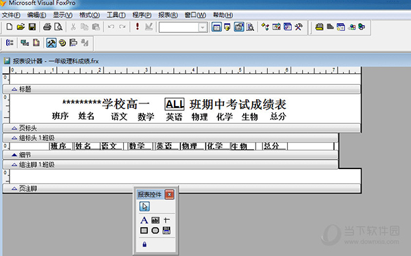Create a new file via toolbar
This screenshot has width=411, height=256.
click(10, 27)
